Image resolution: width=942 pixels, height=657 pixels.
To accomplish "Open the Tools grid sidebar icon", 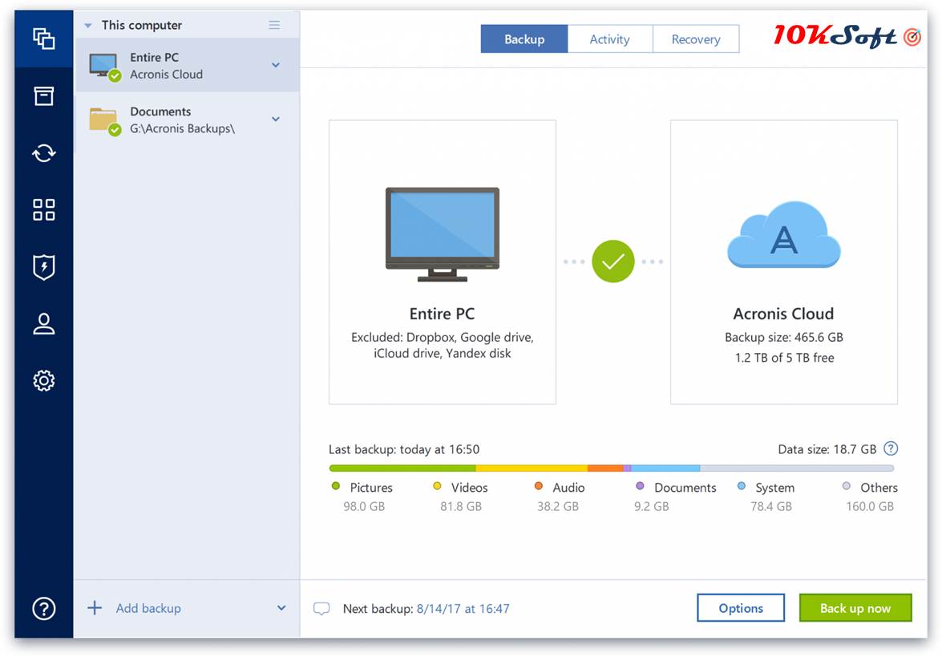I will coord(44,210).
